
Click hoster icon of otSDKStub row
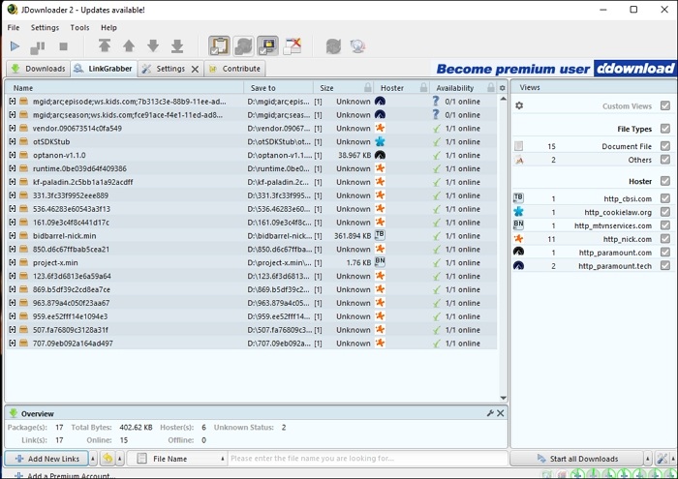tap(380, 141)
